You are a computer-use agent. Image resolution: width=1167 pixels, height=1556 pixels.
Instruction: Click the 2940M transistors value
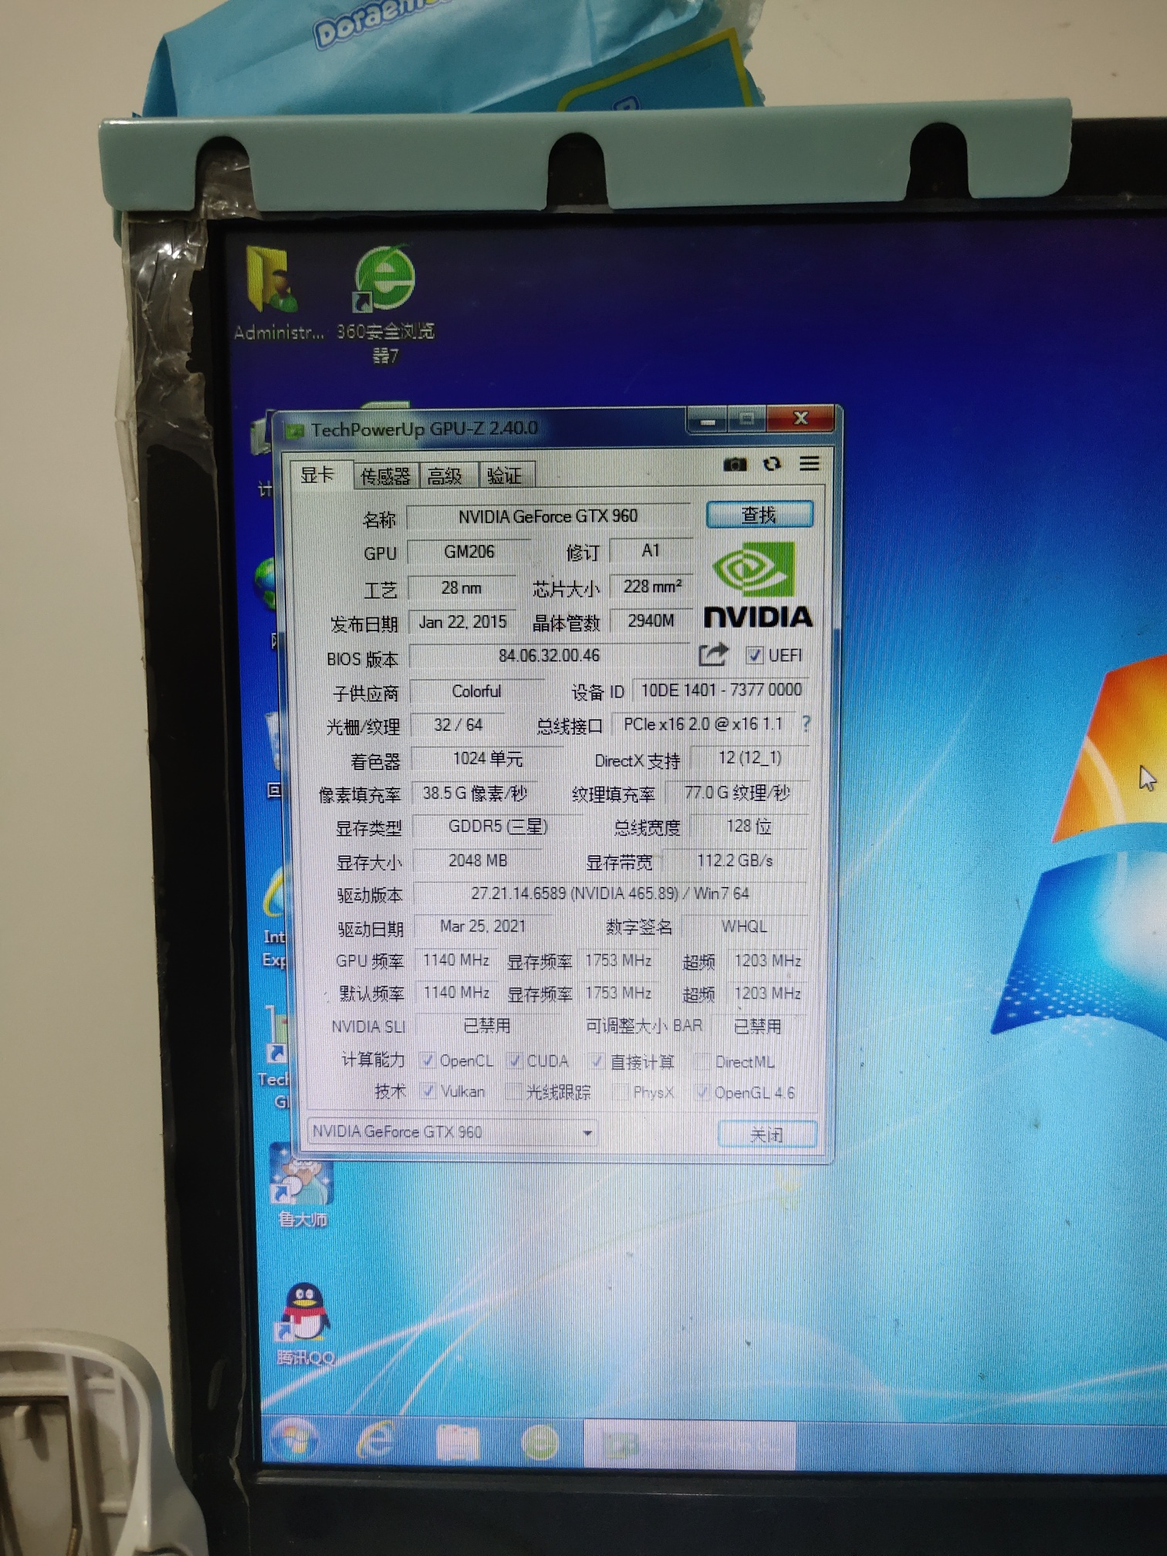pos(651,621)
